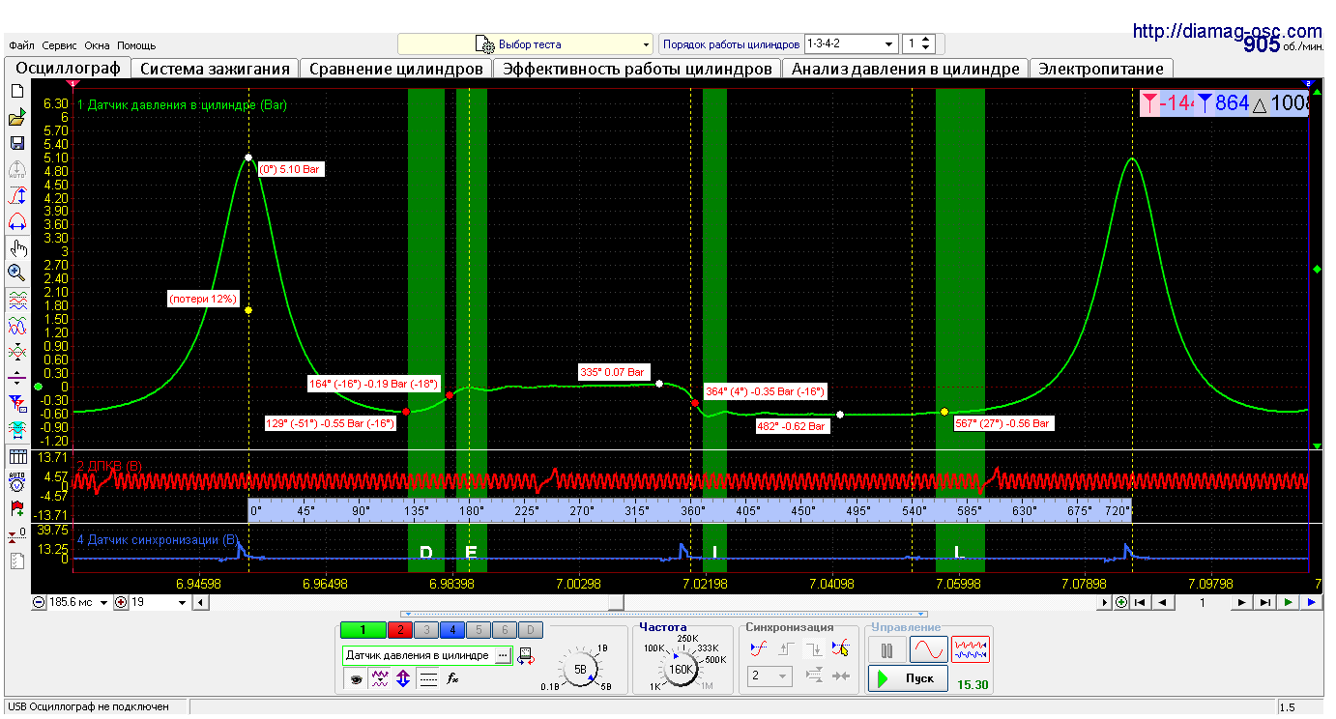Toggle channel 1 green button
This screenshot has width=1336, height=719.
point(363,630)
